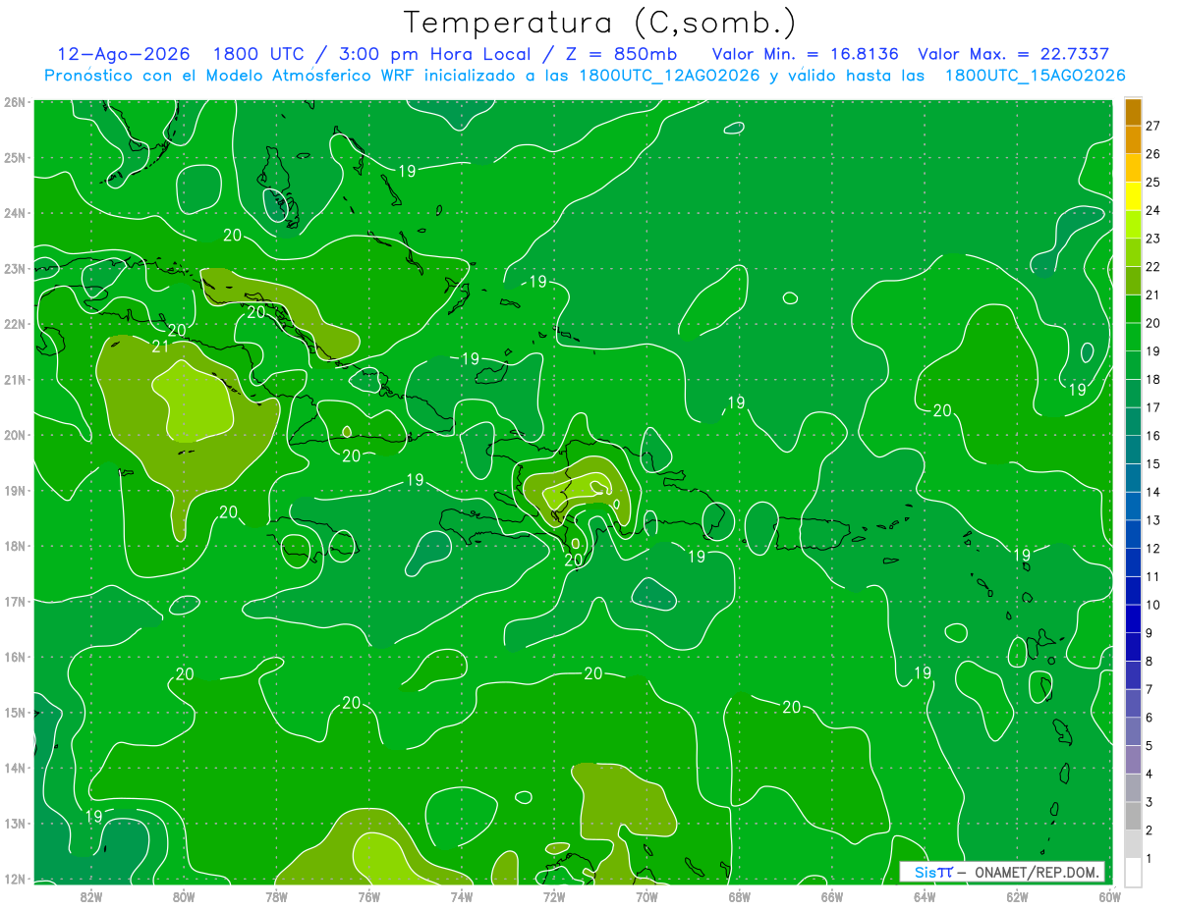Click the "68W" longitude axis label
The height and width of the screenshot is (910, 1179).
click(x=739, y=896)
